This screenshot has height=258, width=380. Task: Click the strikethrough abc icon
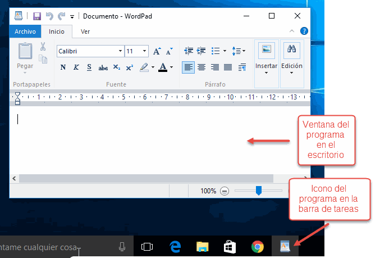click(103, 67)
